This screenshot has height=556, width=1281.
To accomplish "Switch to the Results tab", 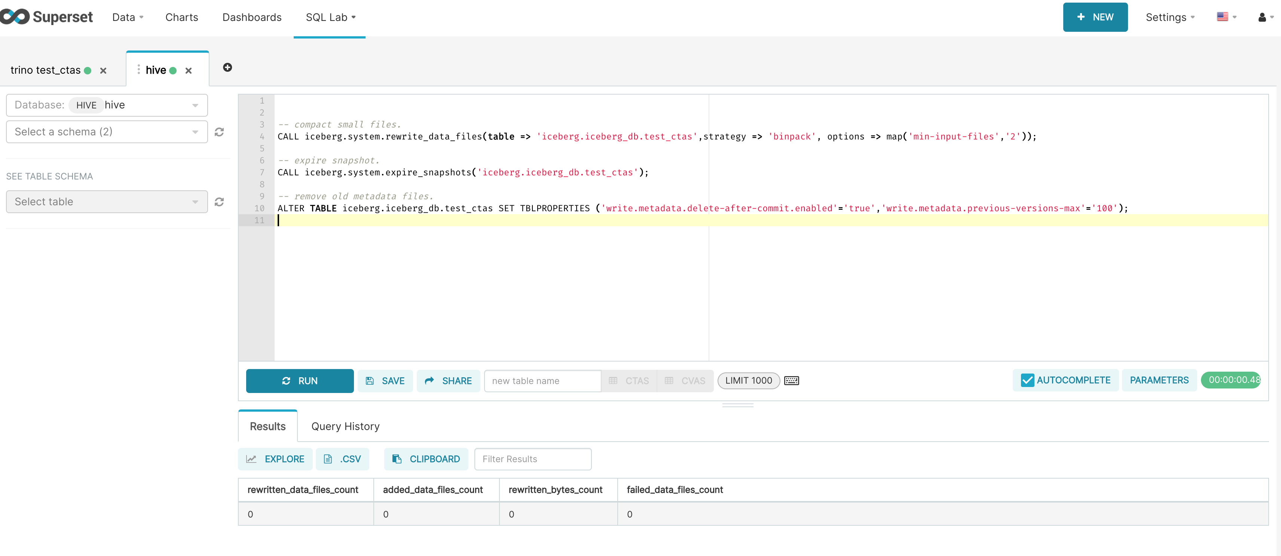I will pyautogui.click(x=267, y=426).
